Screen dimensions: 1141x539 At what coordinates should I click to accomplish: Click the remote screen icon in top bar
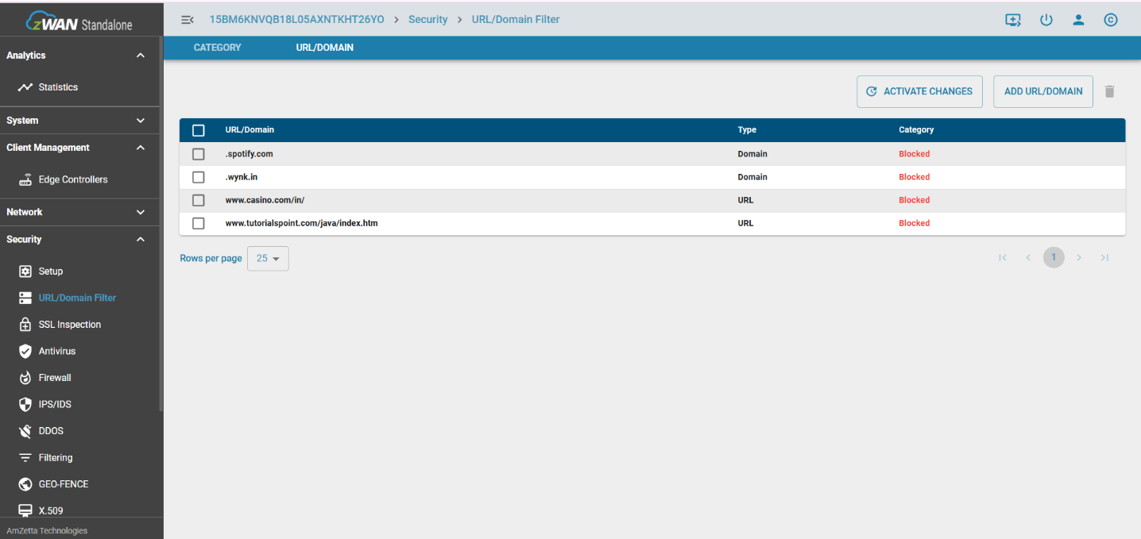(1013, 21)
